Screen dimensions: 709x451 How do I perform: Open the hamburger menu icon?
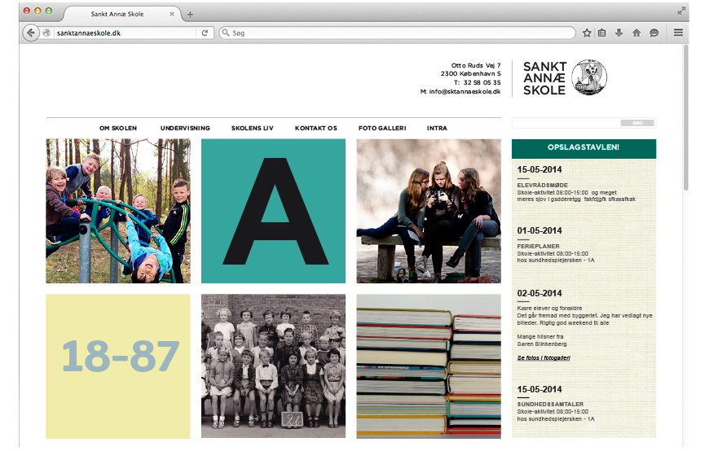point(678,33)
